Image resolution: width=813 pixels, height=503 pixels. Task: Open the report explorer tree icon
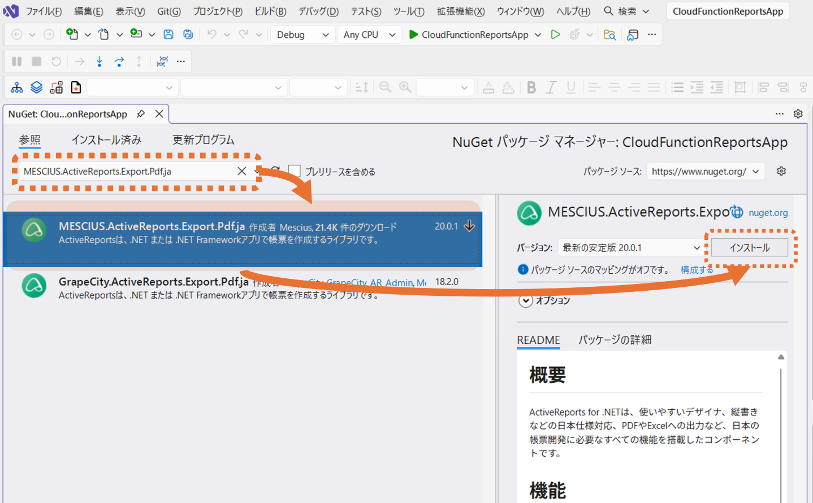click(x=17, y=88)
